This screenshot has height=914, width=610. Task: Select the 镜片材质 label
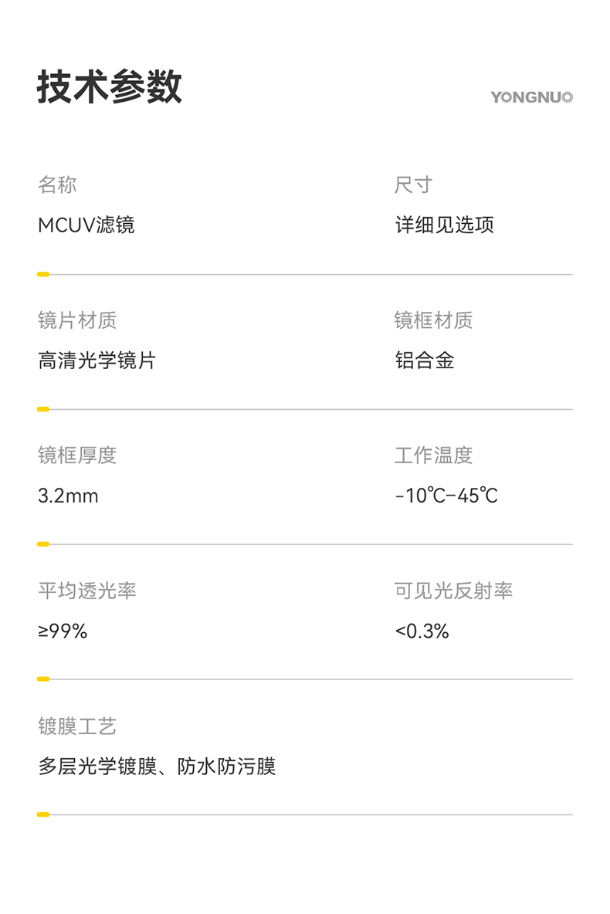click(77, 320)
